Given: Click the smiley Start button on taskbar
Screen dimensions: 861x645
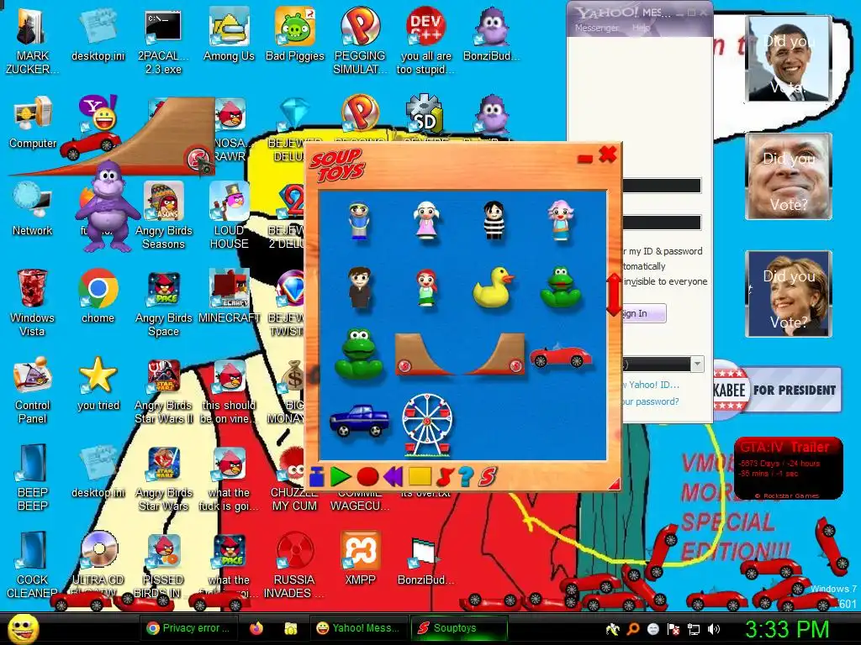Looking at the screenshot, I should pyautogui.click(x=23, y=628).
